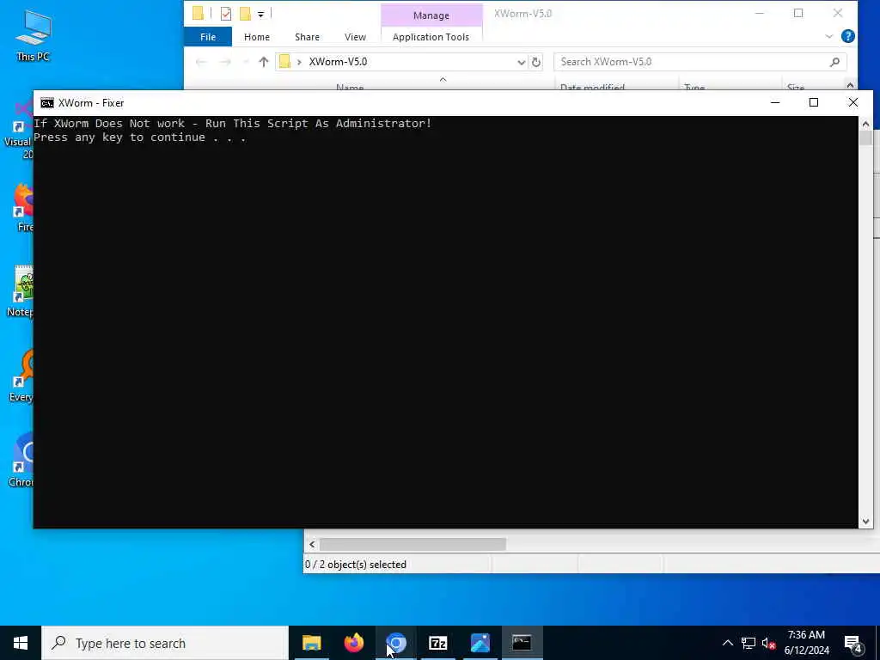The image size is (880, 660).
Task: Maximize the XWorm - Fixer console window
Action: point(814,102)
